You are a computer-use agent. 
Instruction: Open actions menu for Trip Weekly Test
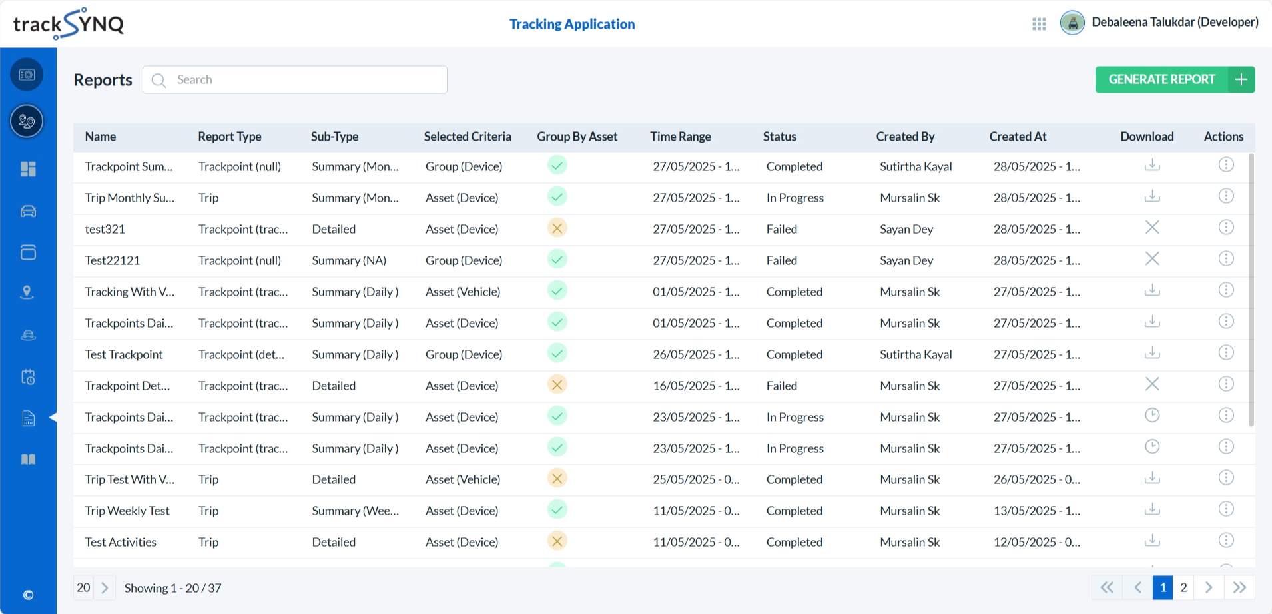point(1226,509)
